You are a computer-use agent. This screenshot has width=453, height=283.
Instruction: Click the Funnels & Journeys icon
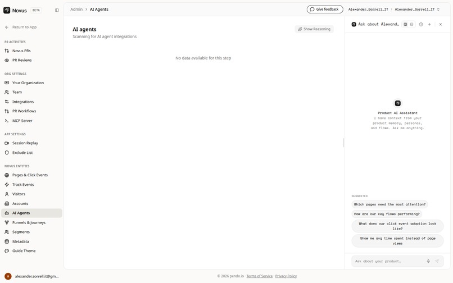click(7, 222)
